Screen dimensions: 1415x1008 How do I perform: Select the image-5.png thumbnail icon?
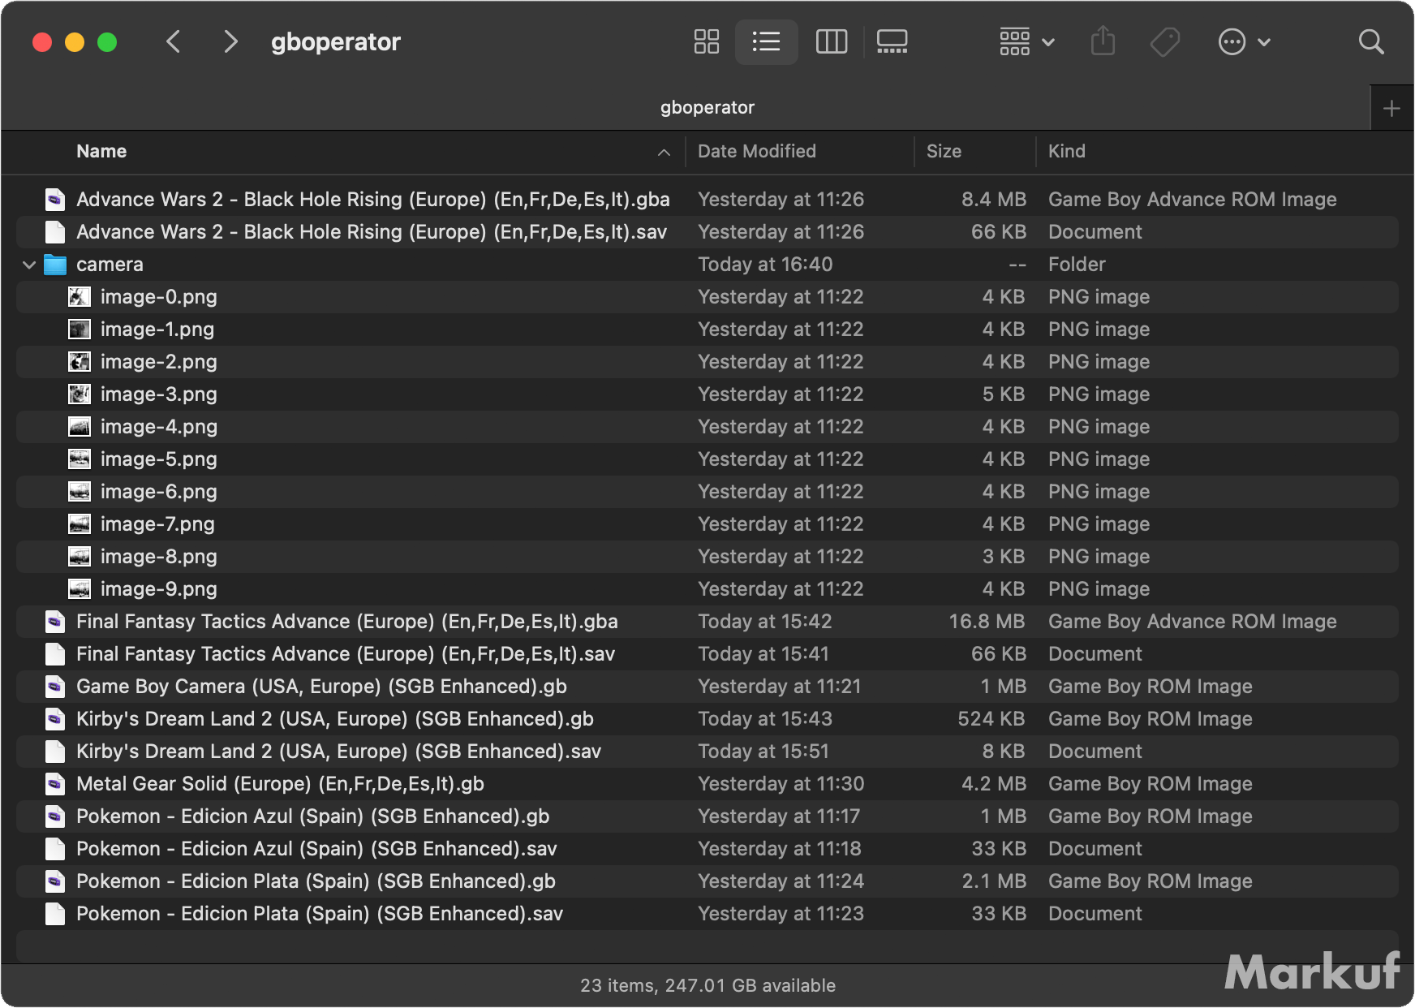pyautogui.click(x=80, y=459)
